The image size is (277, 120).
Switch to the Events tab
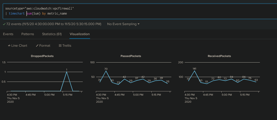[x=8, y=34]
